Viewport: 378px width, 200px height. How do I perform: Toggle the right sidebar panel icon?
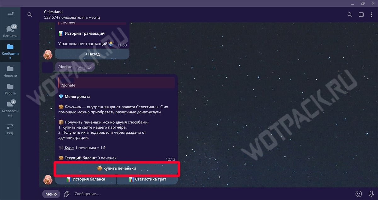[361, 14]
